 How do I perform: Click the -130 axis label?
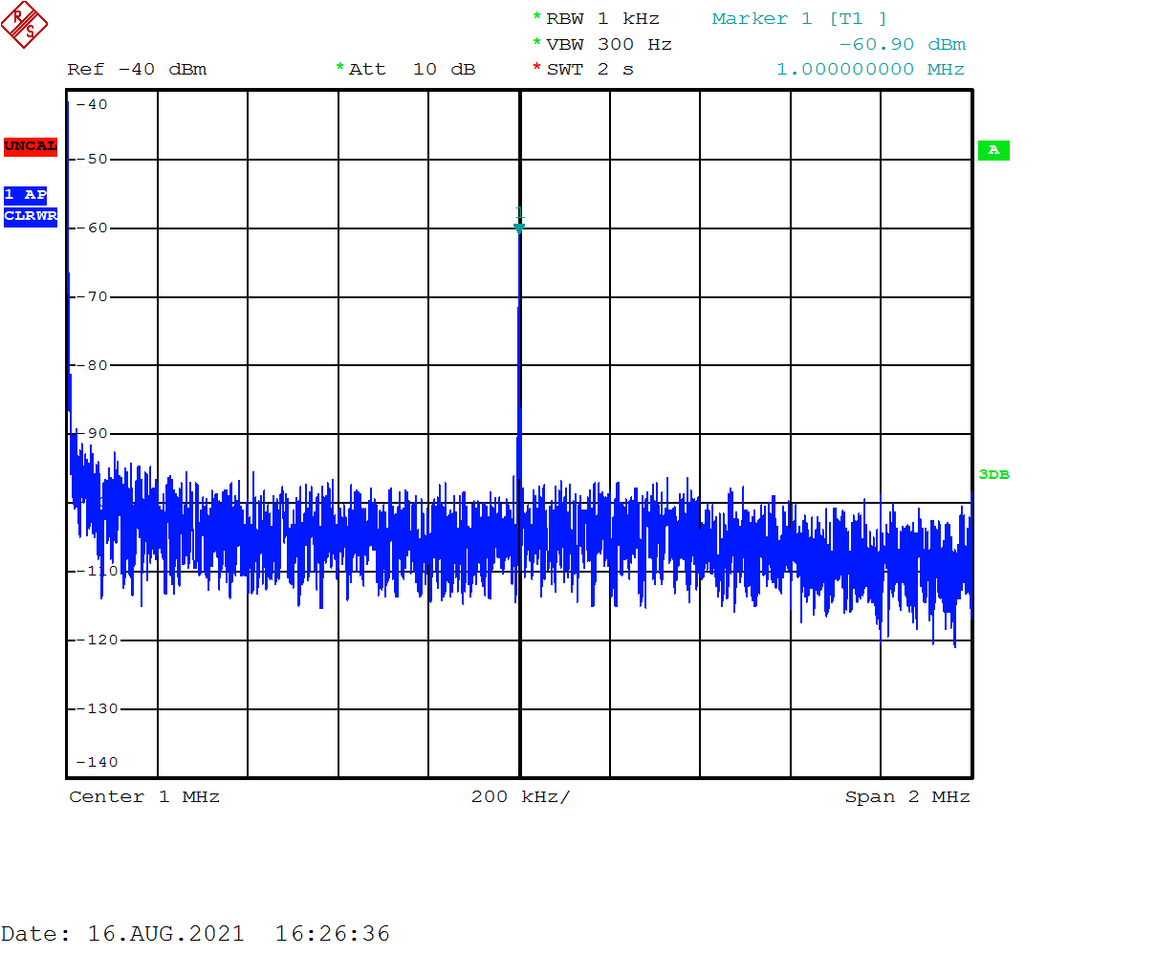(x=98, y=708)
